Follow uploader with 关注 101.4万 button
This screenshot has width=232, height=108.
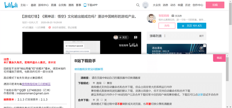pos(192,26)
